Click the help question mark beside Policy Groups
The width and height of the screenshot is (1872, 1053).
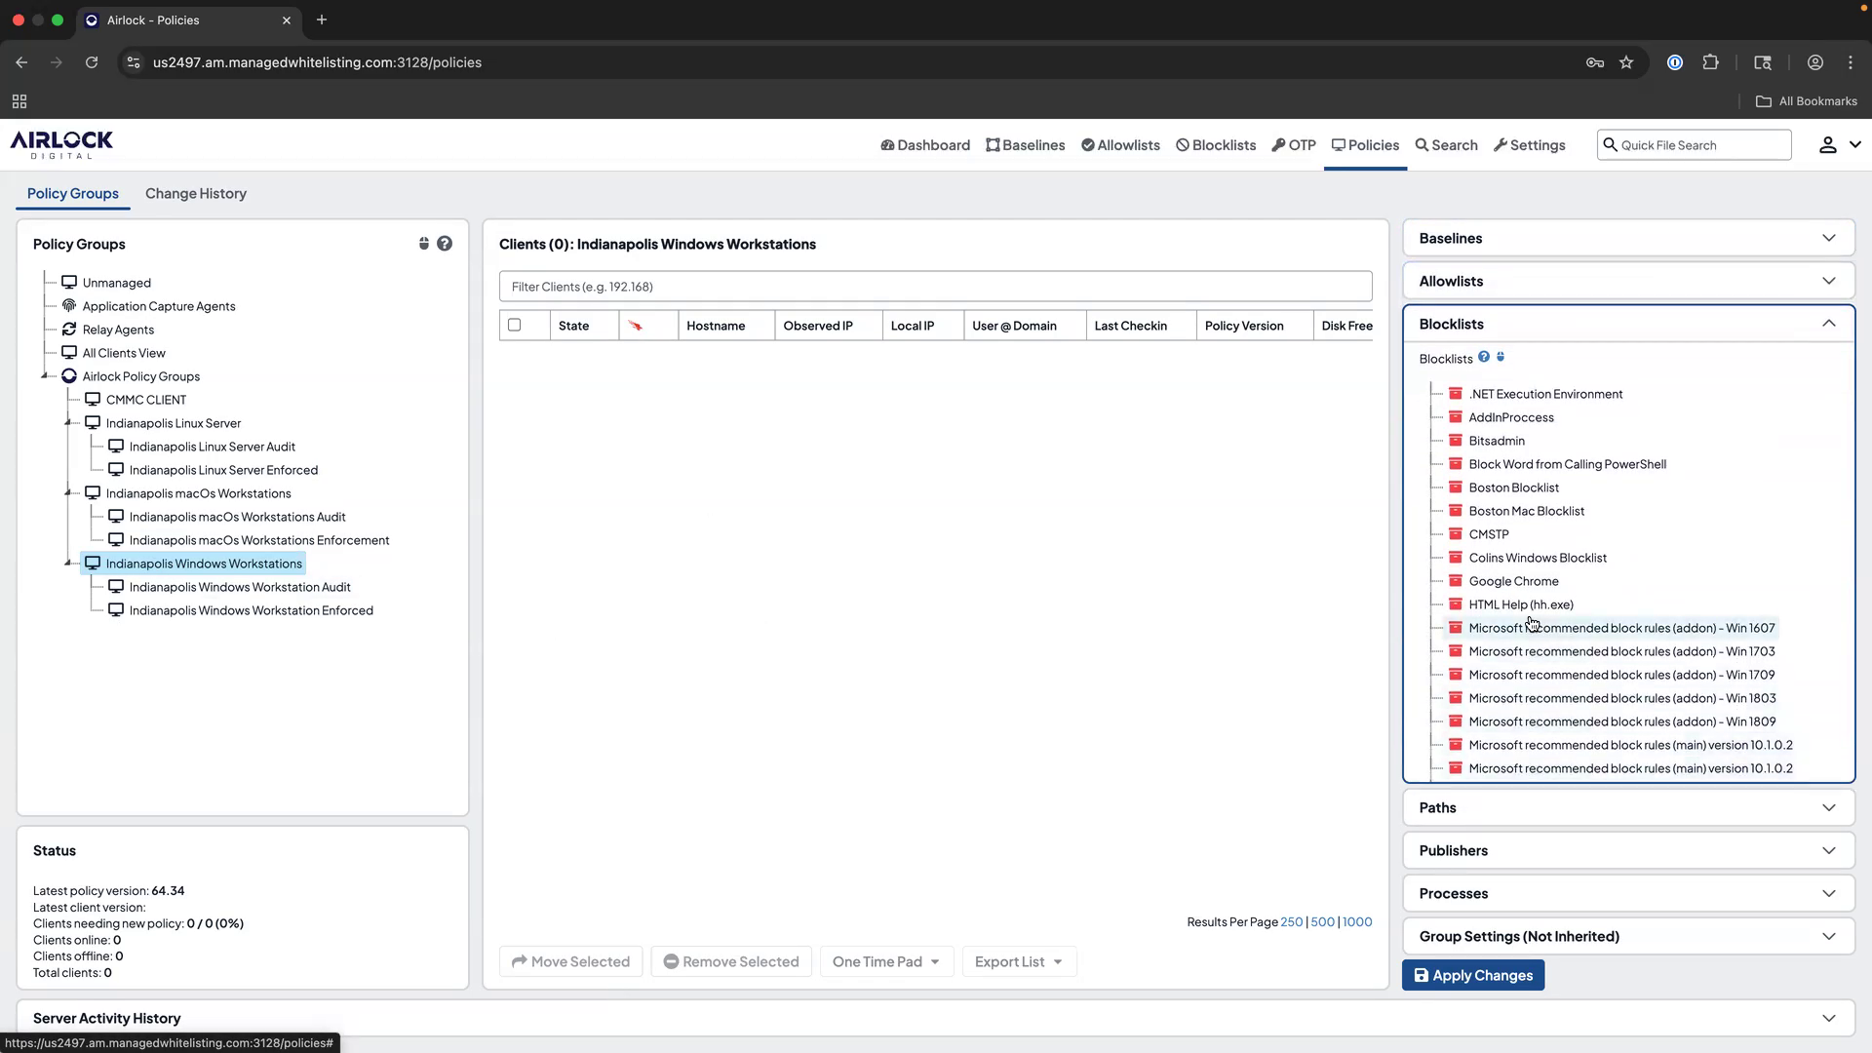point(446,243)
